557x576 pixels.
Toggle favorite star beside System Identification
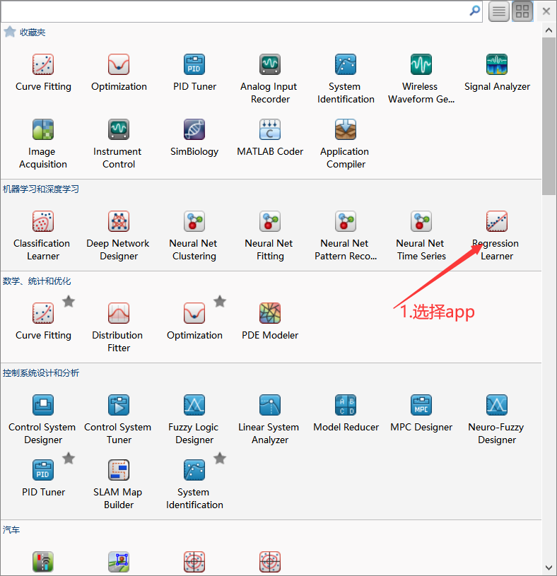pyautogui.click(x=220, y=459)
